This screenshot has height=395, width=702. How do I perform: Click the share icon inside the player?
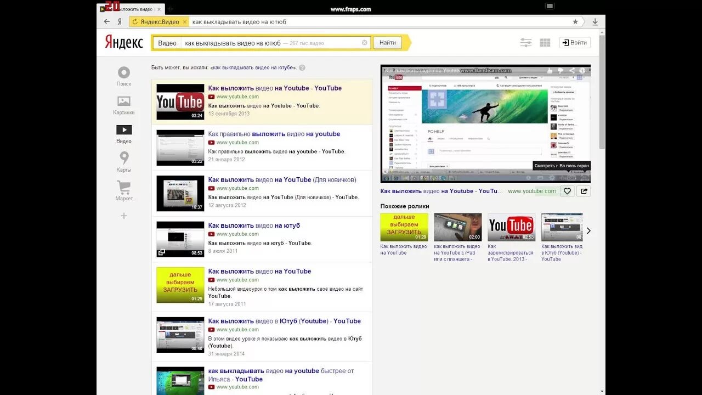572,71
